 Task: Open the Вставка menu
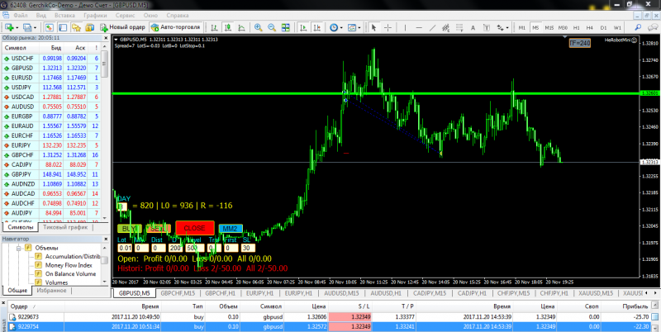(64, 15)
